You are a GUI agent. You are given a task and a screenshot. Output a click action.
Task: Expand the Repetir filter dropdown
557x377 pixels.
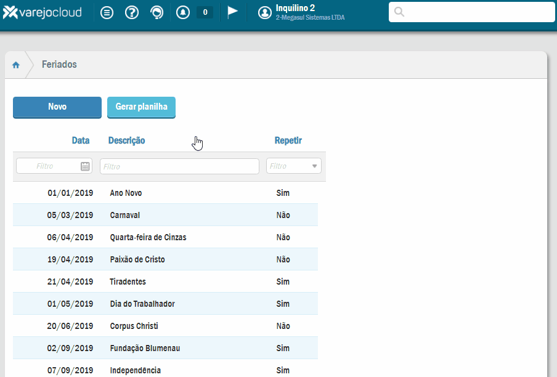click(x=314, y=166)
